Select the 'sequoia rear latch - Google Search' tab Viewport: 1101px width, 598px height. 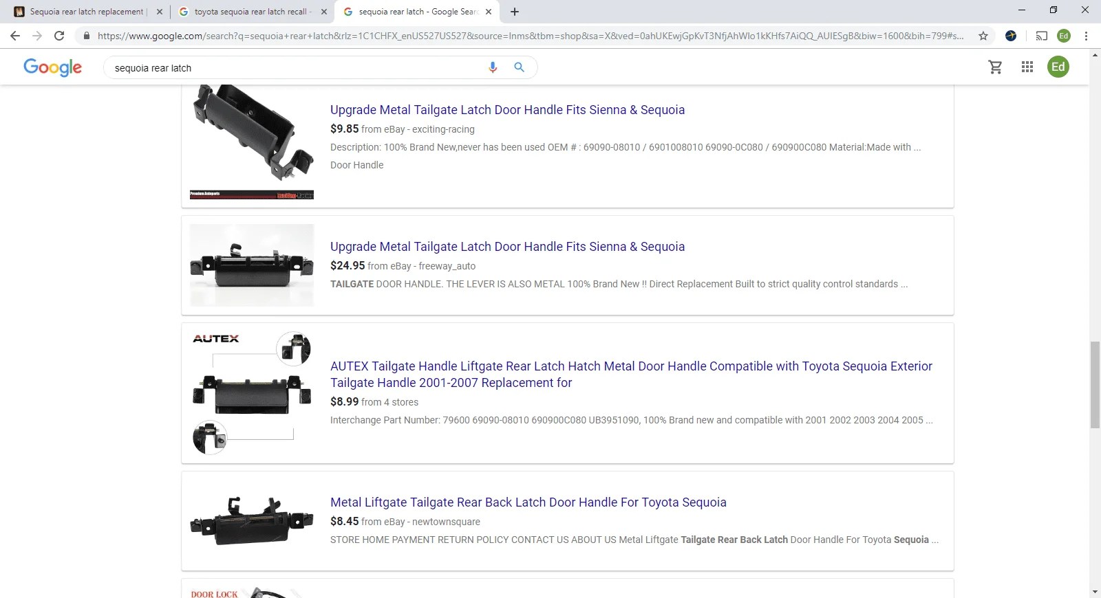click(x=417, y=12)
